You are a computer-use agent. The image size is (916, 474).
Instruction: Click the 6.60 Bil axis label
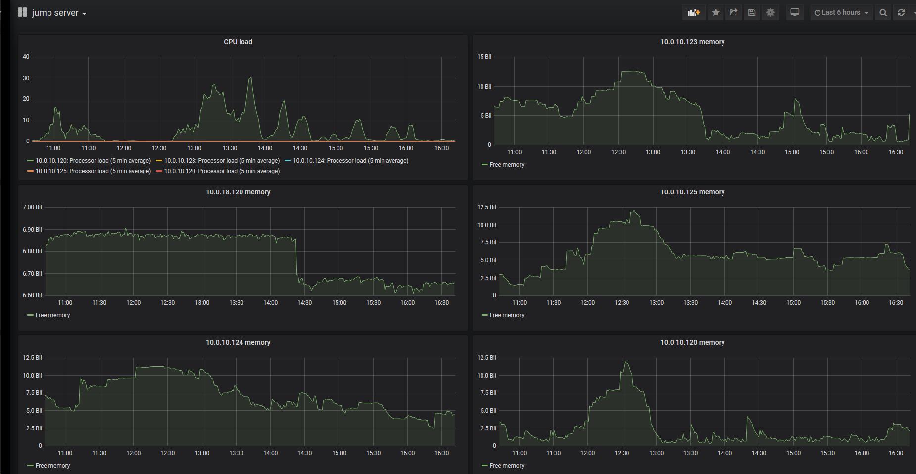(32, 295)
